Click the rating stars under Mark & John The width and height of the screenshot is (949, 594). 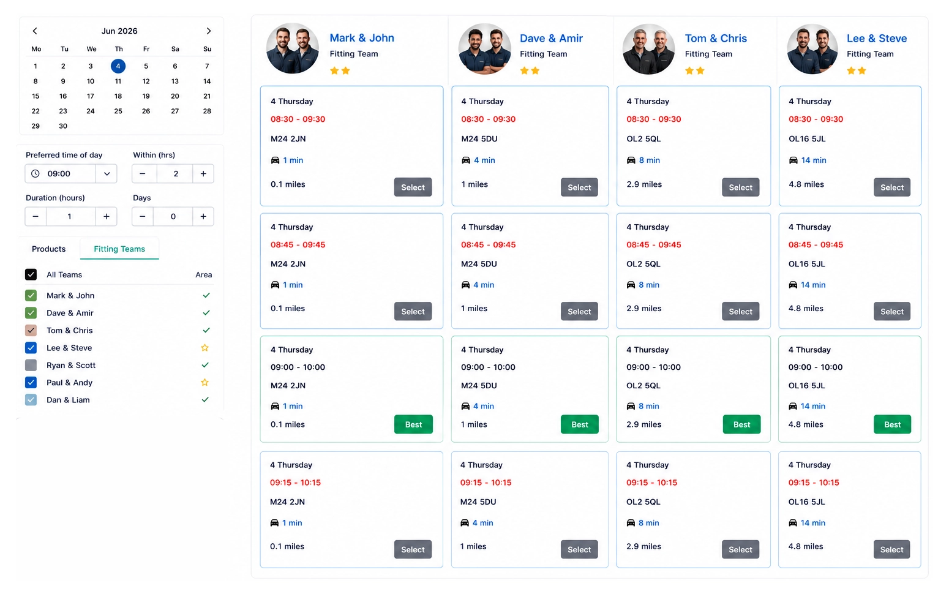click(340, 71)
